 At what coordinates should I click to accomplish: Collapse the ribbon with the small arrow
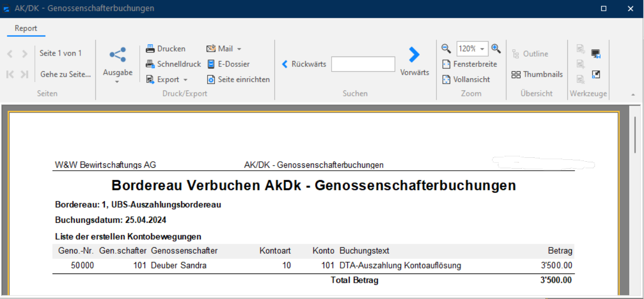pos(633,94)
